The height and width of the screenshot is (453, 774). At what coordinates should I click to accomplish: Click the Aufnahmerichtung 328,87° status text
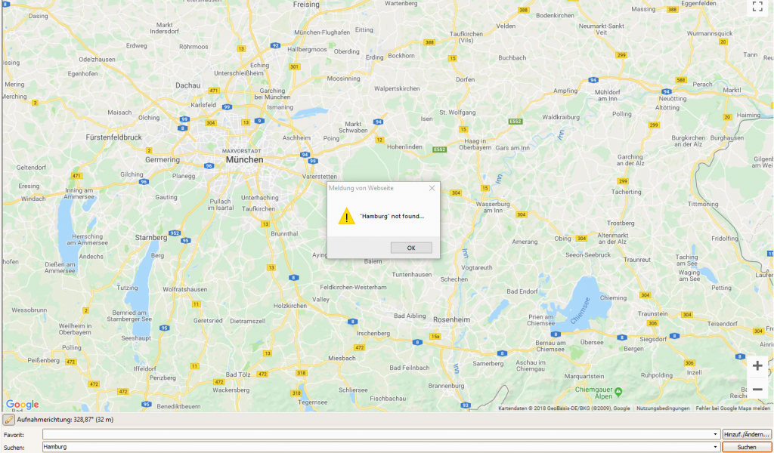(65, 420)
